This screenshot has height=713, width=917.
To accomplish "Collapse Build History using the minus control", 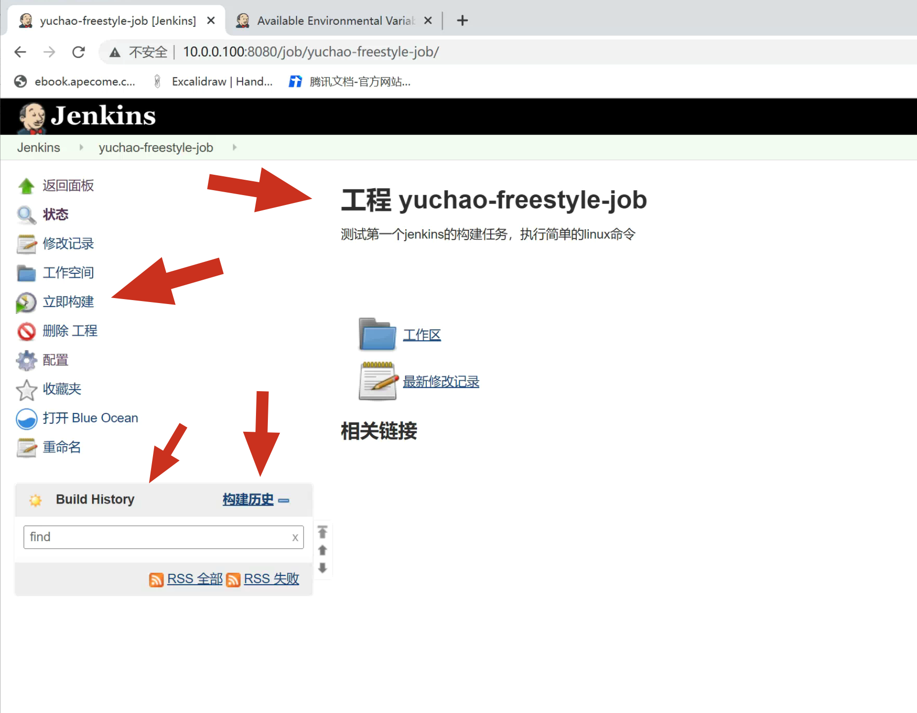I will [x=284, y=501].
